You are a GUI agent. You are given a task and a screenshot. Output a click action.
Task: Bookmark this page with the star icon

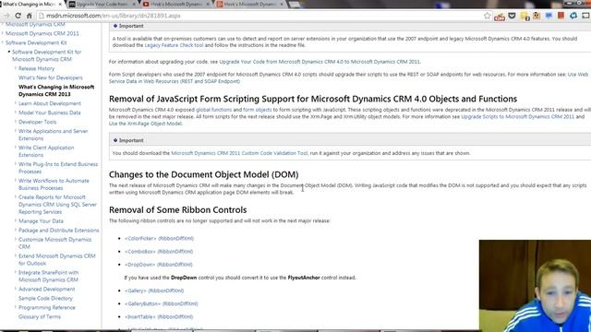488,16
